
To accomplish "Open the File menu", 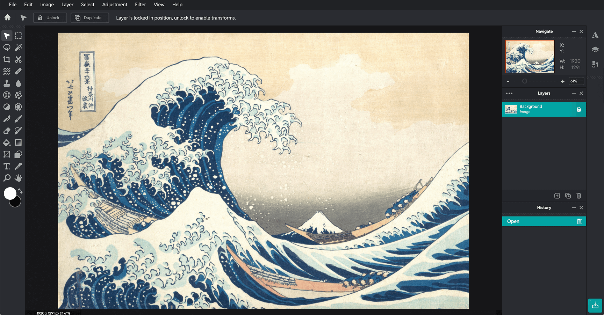I will (x=13, y=5).
